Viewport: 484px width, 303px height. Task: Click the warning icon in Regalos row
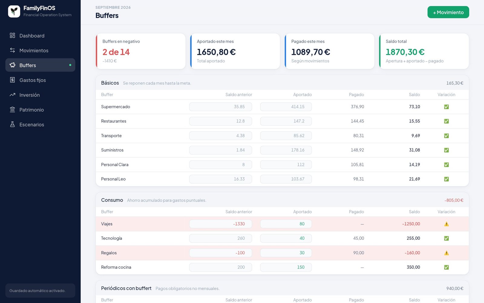pos(446,253)
